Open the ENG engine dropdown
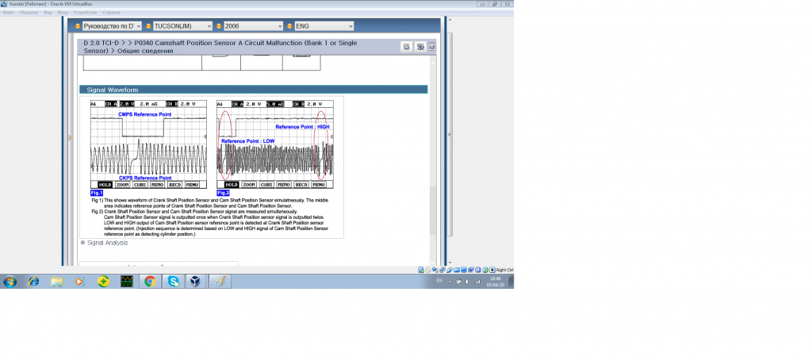 click(x=324, y=26)
